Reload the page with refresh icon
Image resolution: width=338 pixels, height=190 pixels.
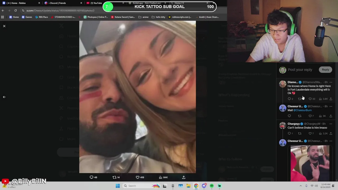[16, 10]
